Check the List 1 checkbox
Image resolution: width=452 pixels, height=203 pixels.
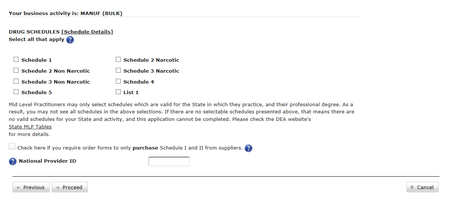click(118, 92)
